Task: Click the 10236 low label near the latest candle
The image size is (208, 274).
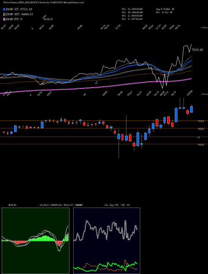Action: [x=190, y=94]
